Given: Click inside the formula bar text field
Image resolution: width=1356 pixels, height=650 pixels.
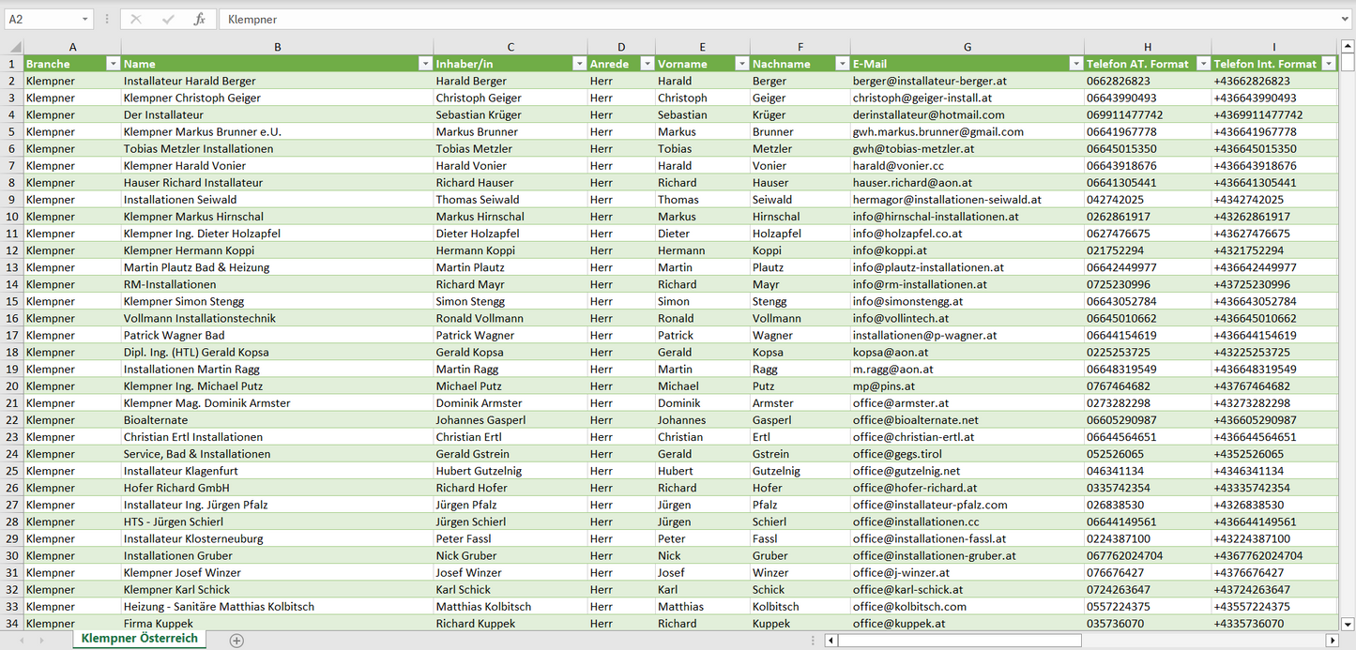Looking at the screenshot, I should (751, 19).
